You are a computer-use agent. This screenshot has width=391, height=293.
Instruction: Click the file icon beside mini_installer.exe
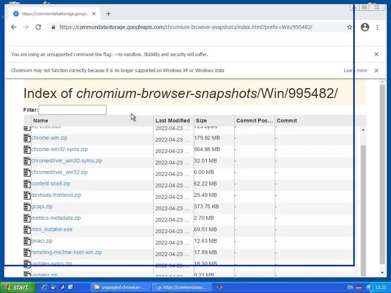click(x=27, y=230)
